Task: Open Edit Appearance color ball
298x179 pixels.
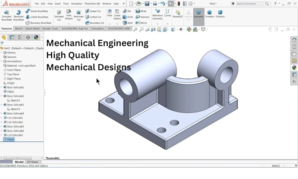Action: click(x=189, y=29)
